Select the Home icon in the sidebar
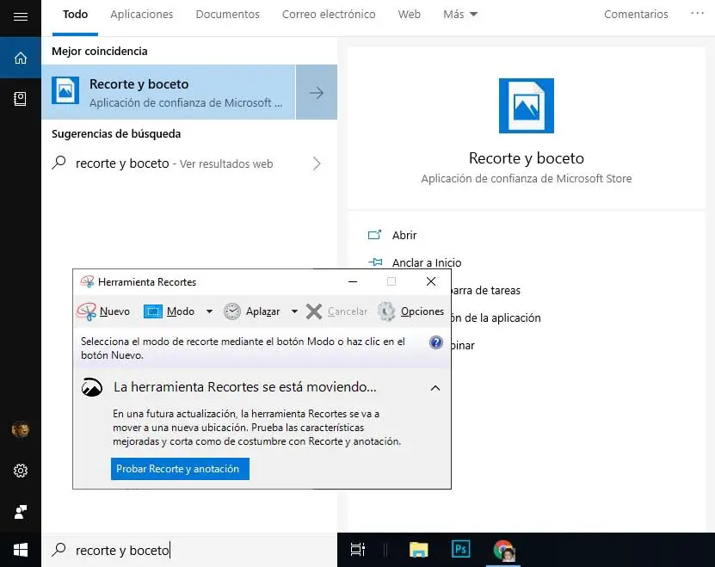 21,58
